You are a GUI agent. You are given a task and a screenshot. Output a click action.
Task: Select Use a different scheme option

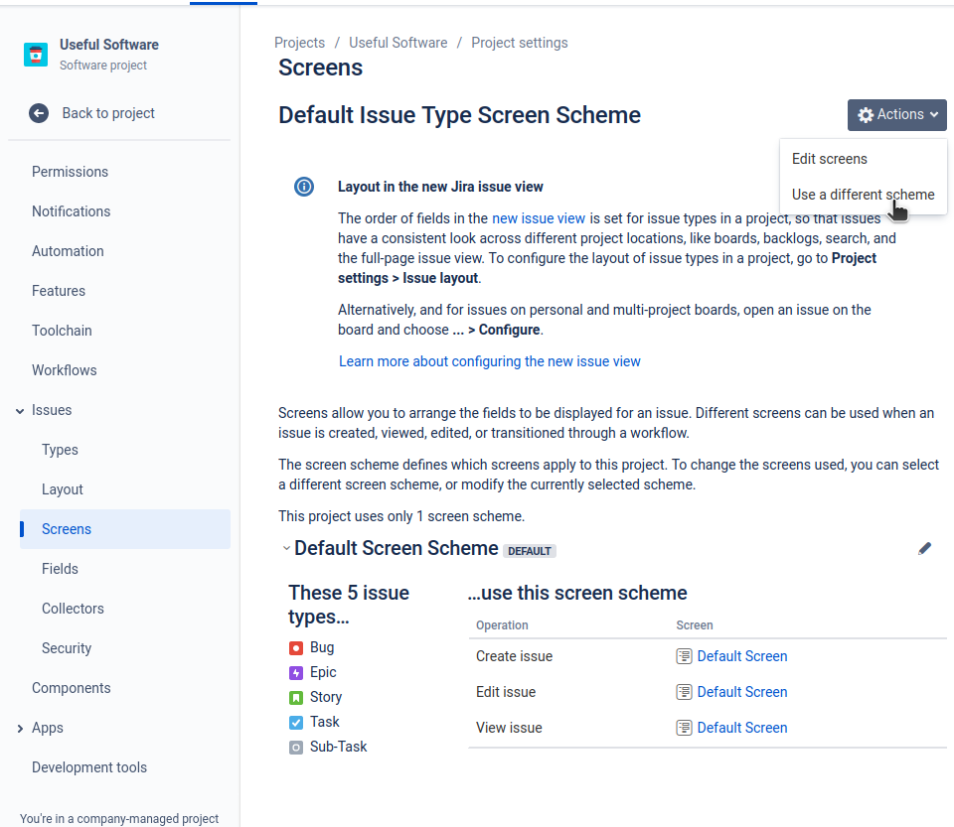(862, 194)
